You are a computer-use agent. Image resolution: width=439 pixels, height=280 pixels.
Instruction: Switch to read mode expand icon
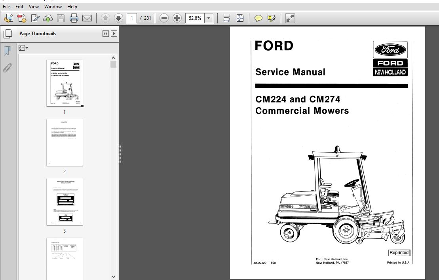click(x=290, y=19)
